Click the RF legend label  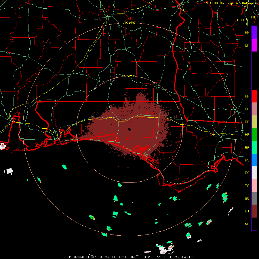(247, 32)
